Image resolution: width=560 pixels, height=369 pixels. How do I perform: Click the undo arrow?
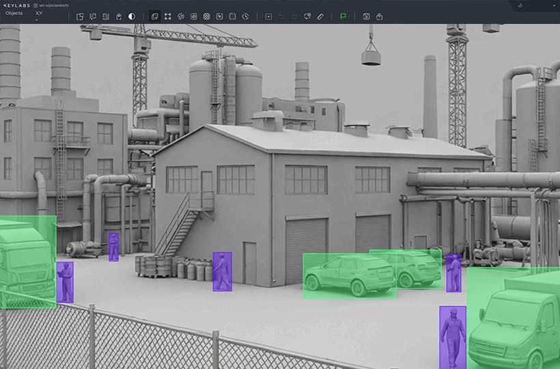click(x=281, y=16)
